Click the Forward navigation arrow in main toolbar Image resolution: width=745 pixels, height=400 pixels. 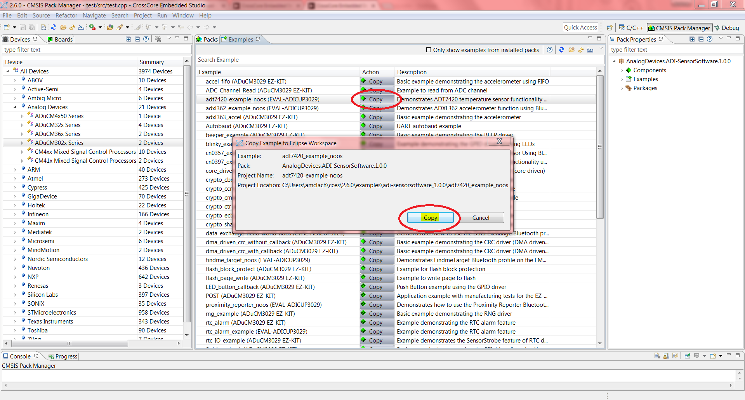tap(207, 27)
